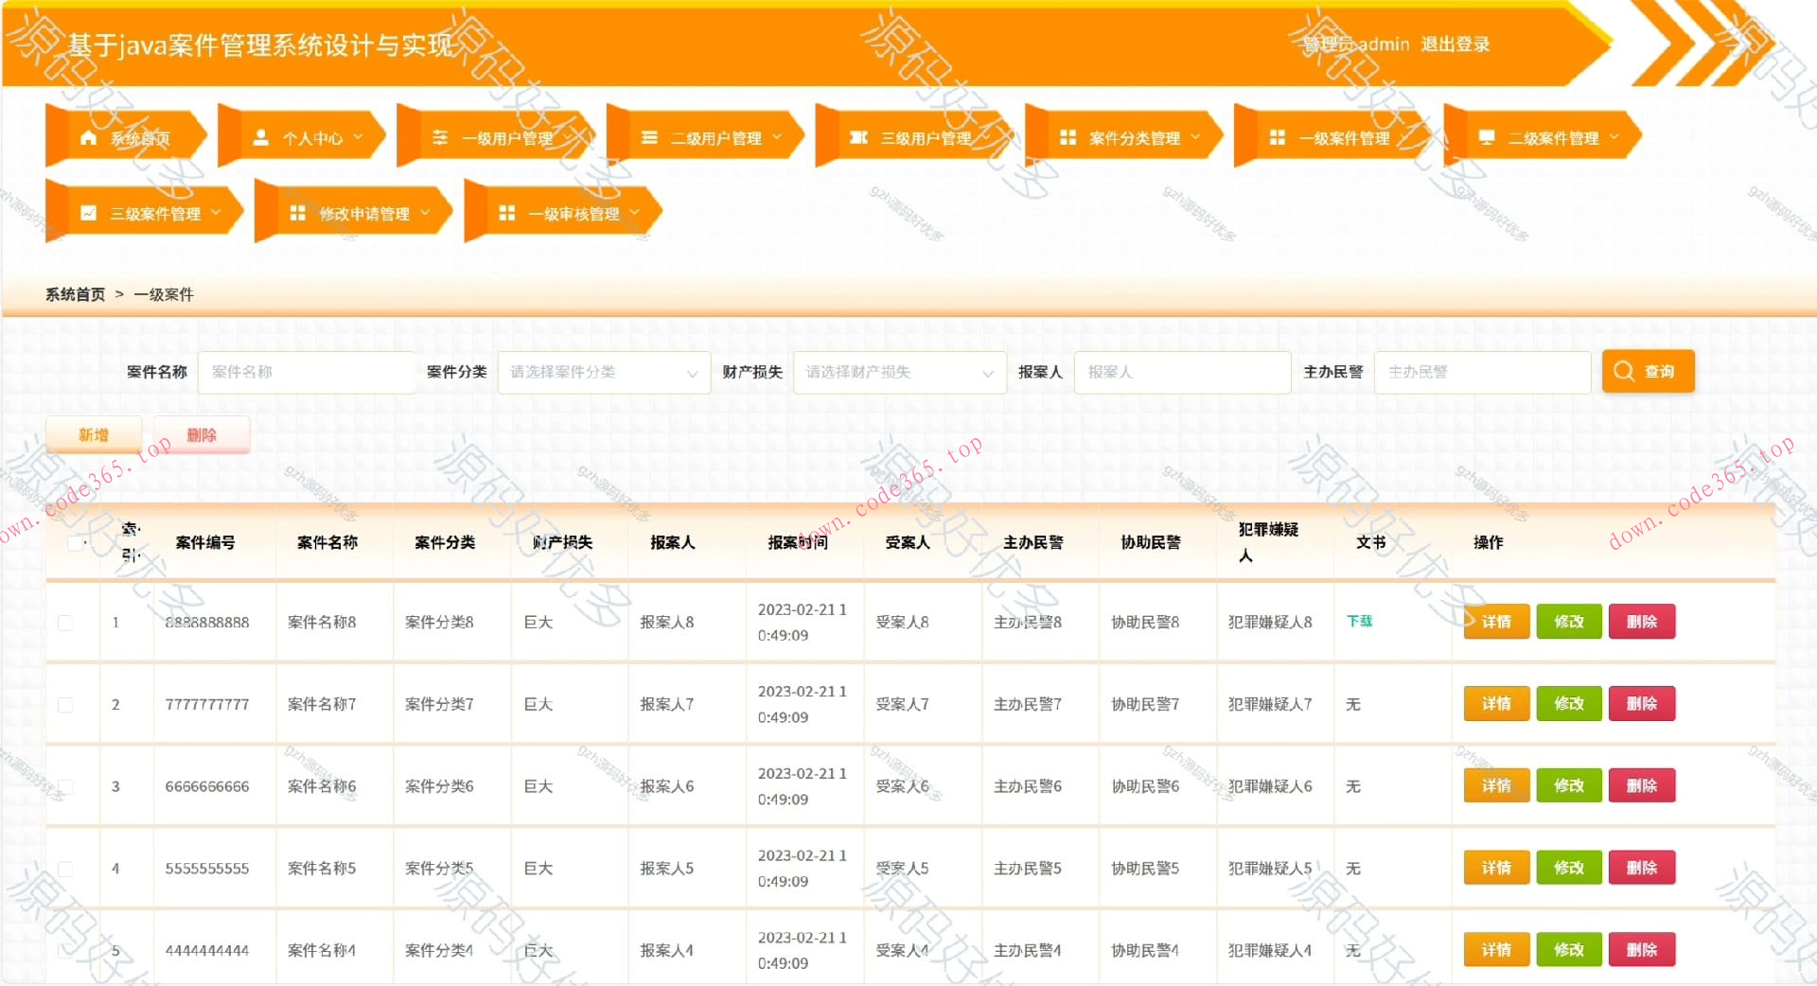
Task: Check the checkbox for case 6666666666
Action: 65,785
